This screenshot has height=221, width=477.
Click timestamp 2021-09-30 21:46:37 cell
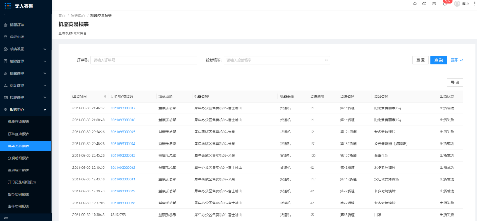pyautogui.click(x=89, y=108)
